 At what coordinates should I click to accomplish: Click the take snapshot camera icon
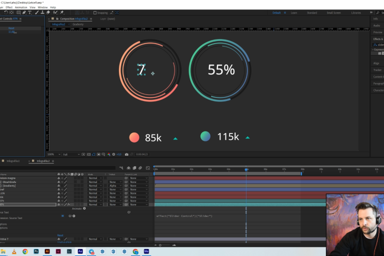pyautogui.click(x=126, y=154)
